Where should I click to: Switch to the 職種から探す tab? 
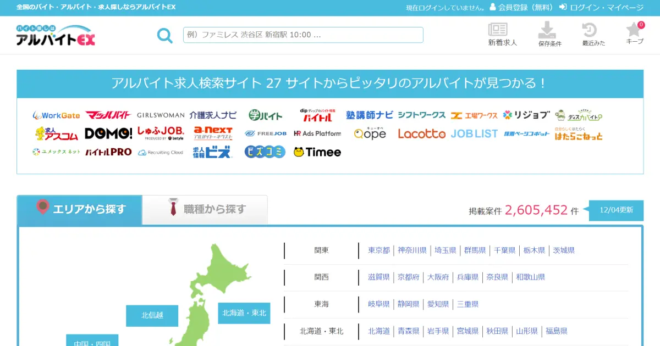tap(205, 209)
